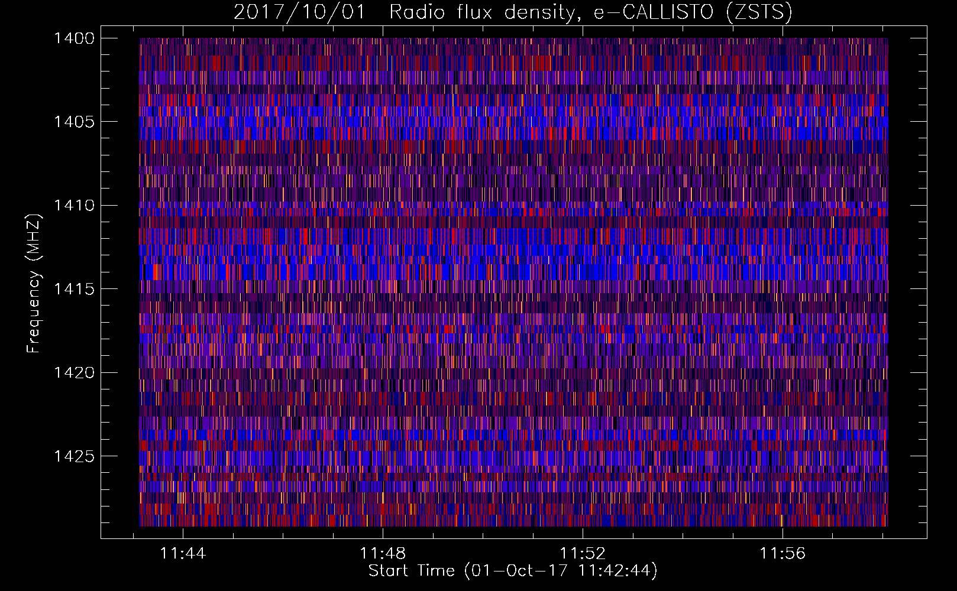Click the 11:56 time axis label
This screenshot has height=591, width=957.
783,553
